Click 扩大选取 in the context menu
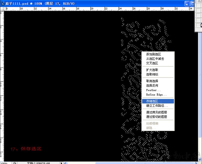 [x=158, y=70]
